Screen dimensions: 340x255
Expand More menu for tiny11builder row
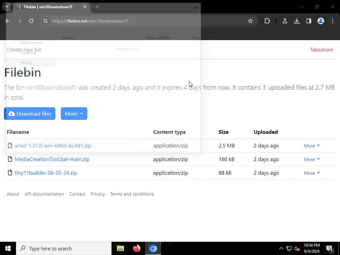tap(311, 173)
